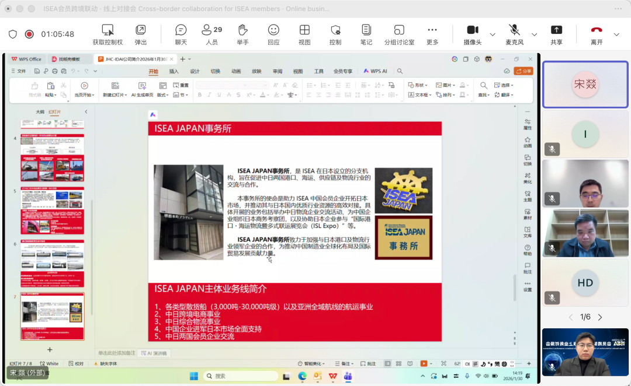Click the Windows Start button in taskbar
This screenshot has height=386, width=631.
tap(193, 376)
